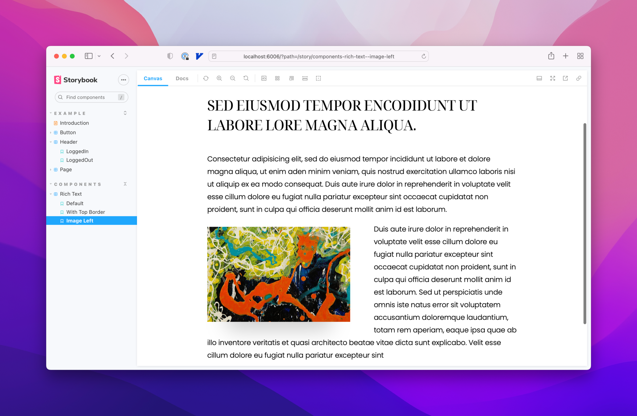Open the viewport size tool
The image size is (637, 416).
tap(291, 78)
